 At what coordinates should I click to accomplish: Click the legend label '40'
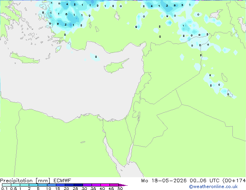(102, 188)
